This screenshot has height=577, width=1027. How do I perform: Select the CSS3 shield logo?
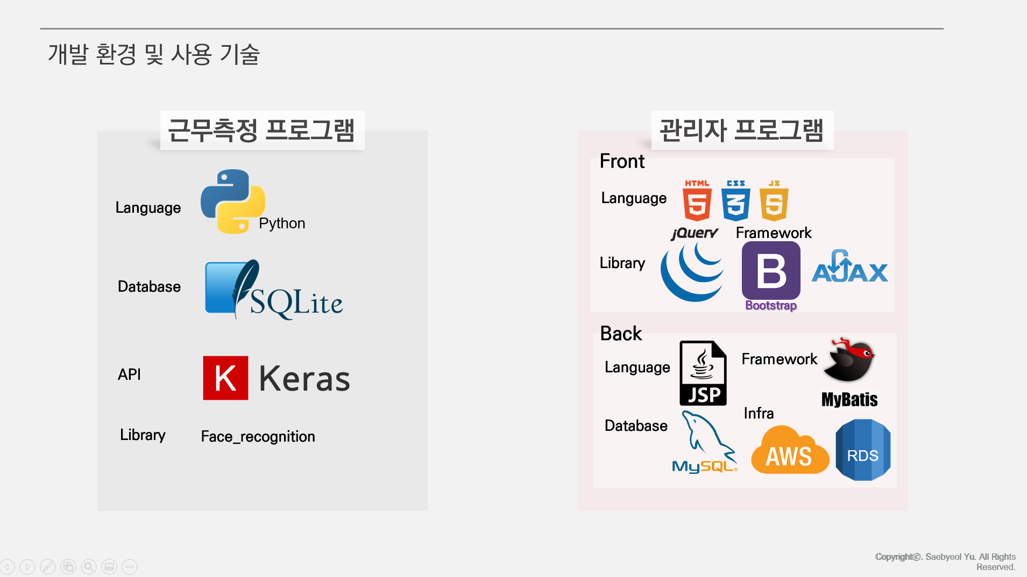coord(734,201)
